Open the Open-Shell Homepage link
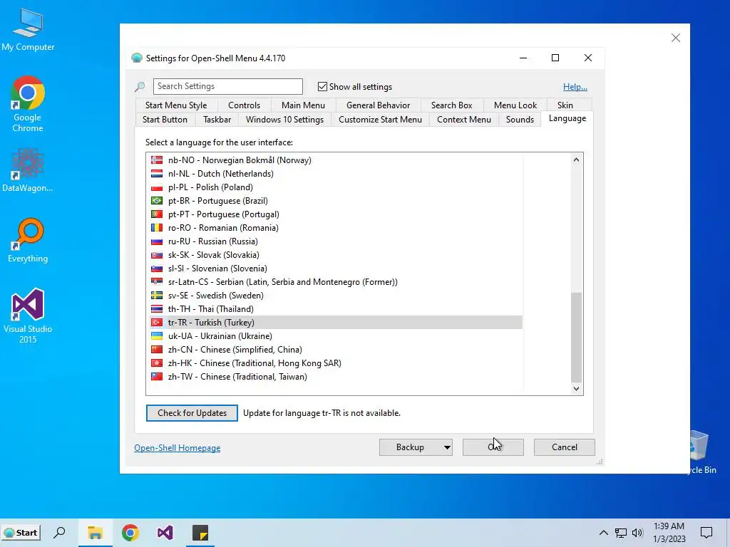Screen dimensions: 730x547 tap(178, 448)
